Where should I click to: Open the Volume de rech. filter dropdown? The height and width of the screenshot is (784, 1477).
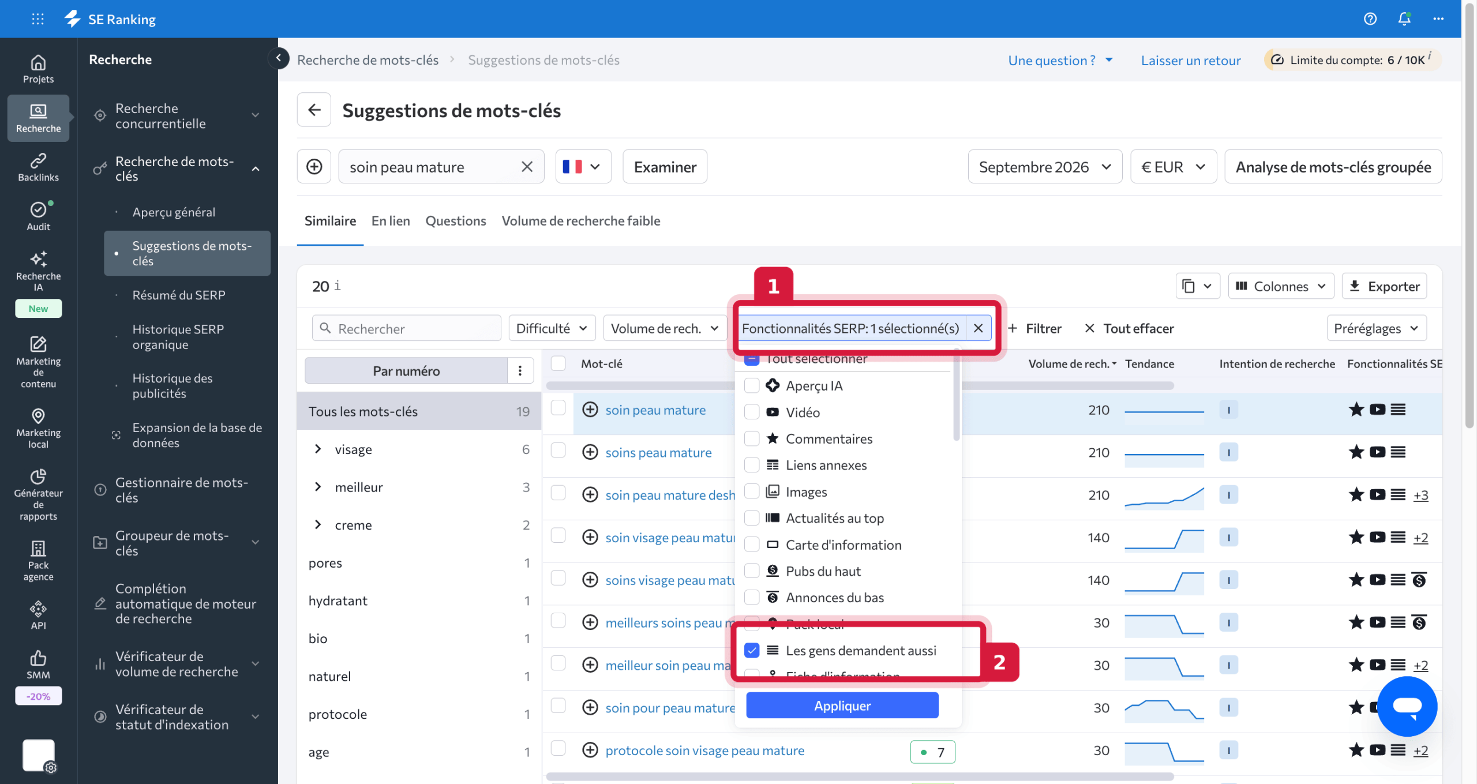point(664,328)
